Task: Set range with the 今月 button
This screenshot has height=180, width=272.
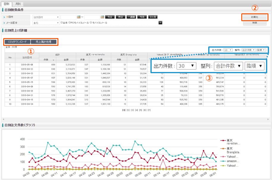Action: 142,17
